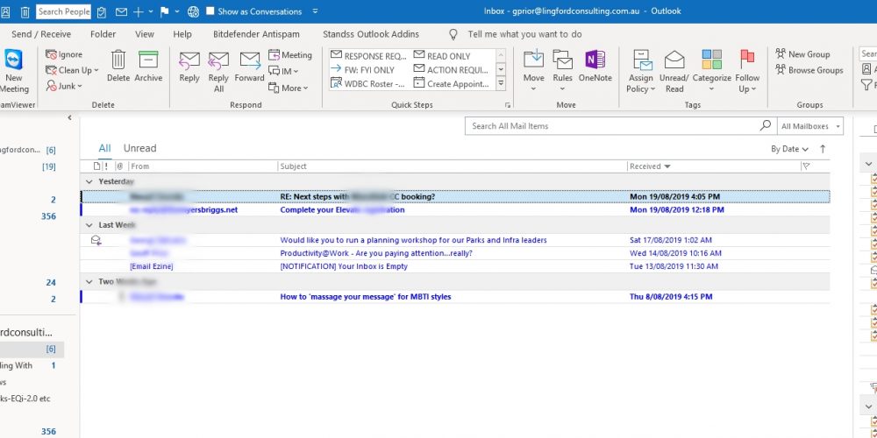Open the Your Inbox is Empty notification email
This screenshot has width=877, height=438.
tap(455, 266)
